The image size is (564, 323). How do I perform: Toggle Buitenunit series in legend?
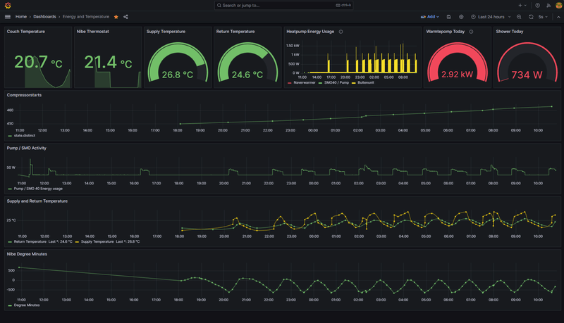tap(365, 82)
